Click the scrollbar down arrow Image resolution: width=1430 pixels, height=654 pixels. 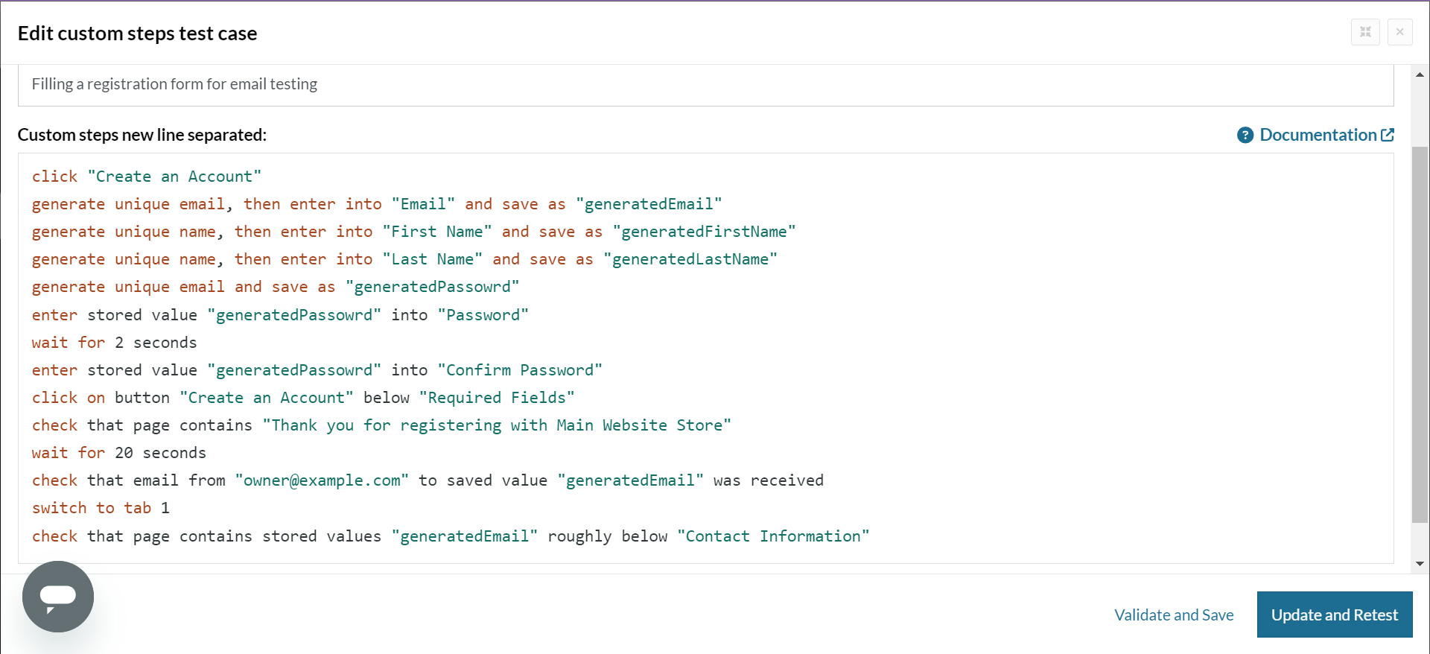[x=1420, y=564]
